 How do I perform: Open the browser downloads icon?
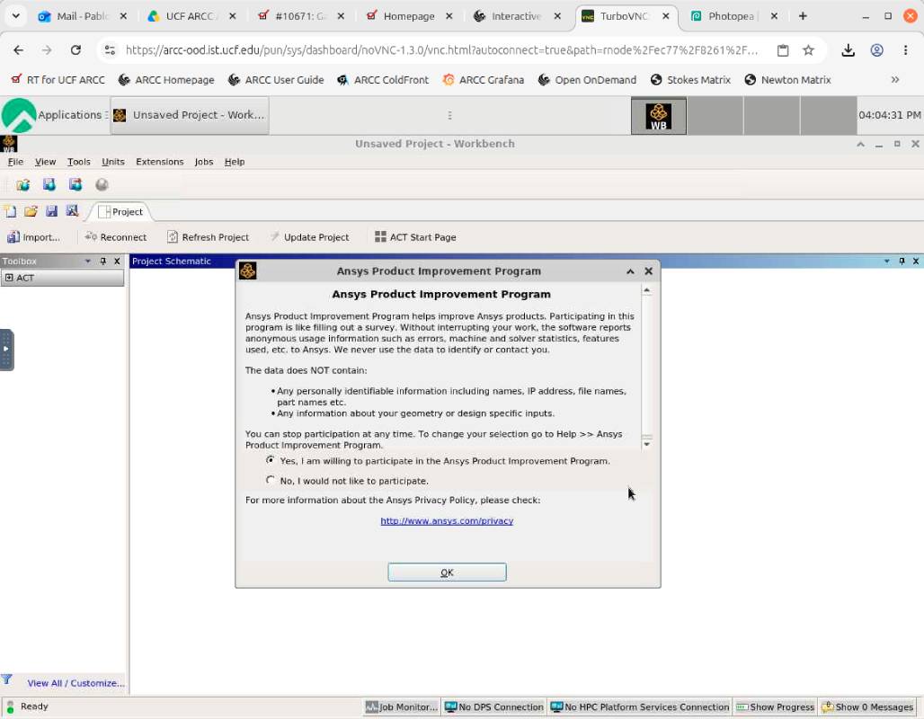(848, 50)
